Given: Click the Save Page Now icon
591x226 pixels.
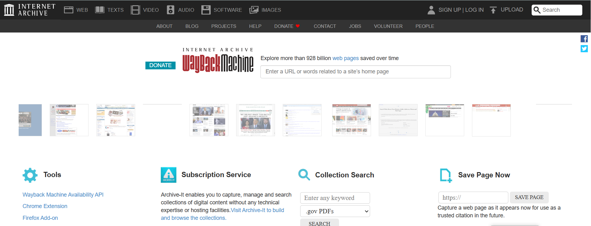Looking at the screenshot, I should pyautogui.click(x=446, y=175).
